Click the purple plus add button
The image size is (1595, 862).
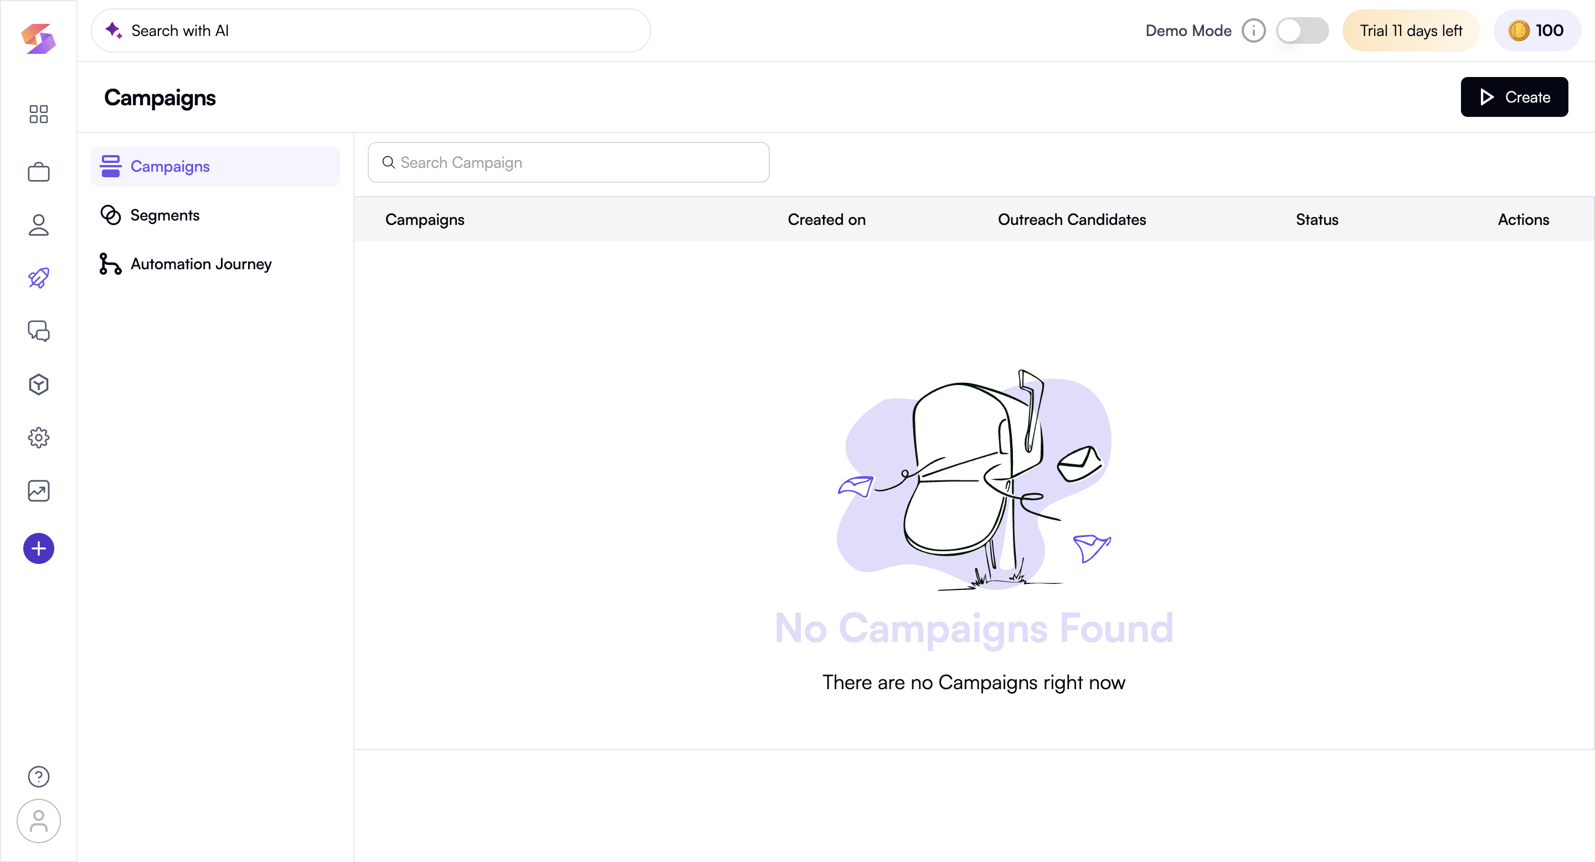pos(38,548)
